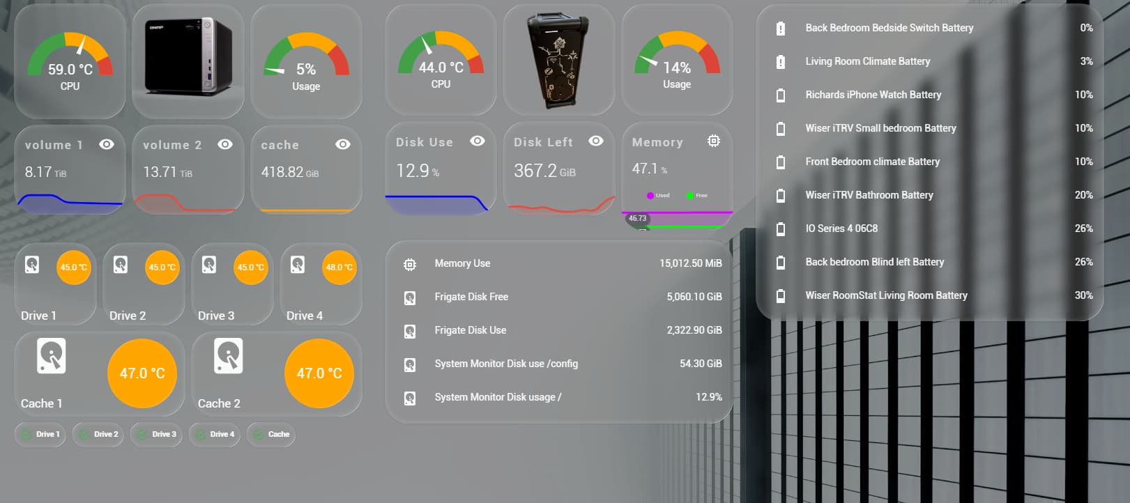Image resolution: width=1130 pixels, height=503 pixels.
Task: Click the eye icon on Disk Left card
Action: point(596,141)
